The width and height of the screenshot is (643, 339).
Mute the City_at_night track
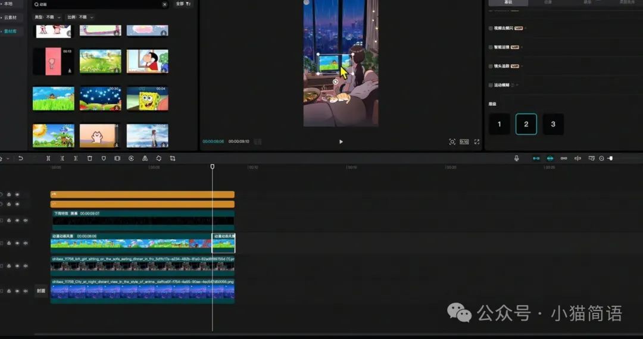click(x=26, y=291)
